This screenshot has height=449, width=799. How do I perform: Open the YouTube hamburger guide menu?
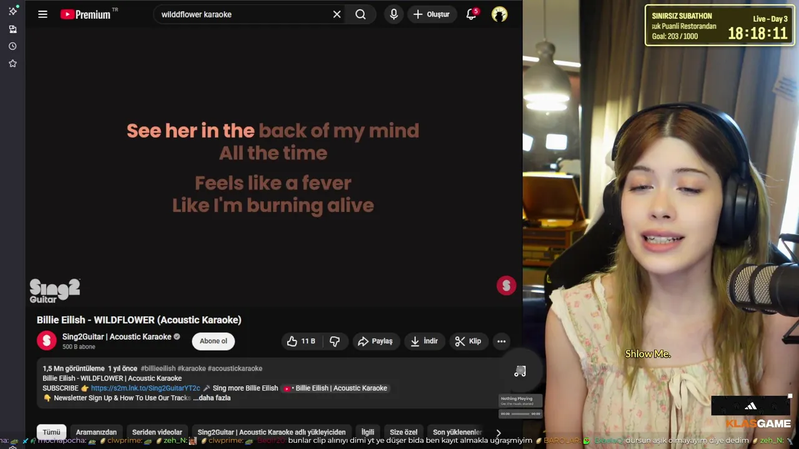pyautogui.click(x=42, y=14)
